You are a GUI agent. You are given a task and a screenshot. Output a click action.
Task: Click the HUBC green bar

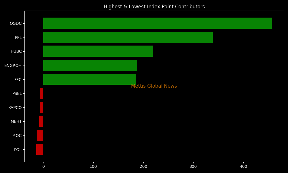tap(98, 51)
